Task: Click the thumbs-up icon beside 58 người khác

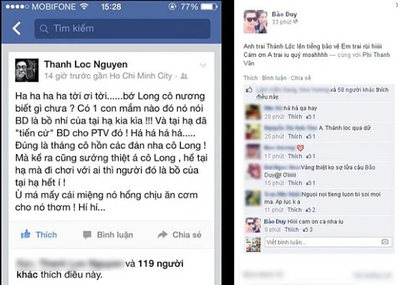Action: pyautogui.click(x=249, y=90)
